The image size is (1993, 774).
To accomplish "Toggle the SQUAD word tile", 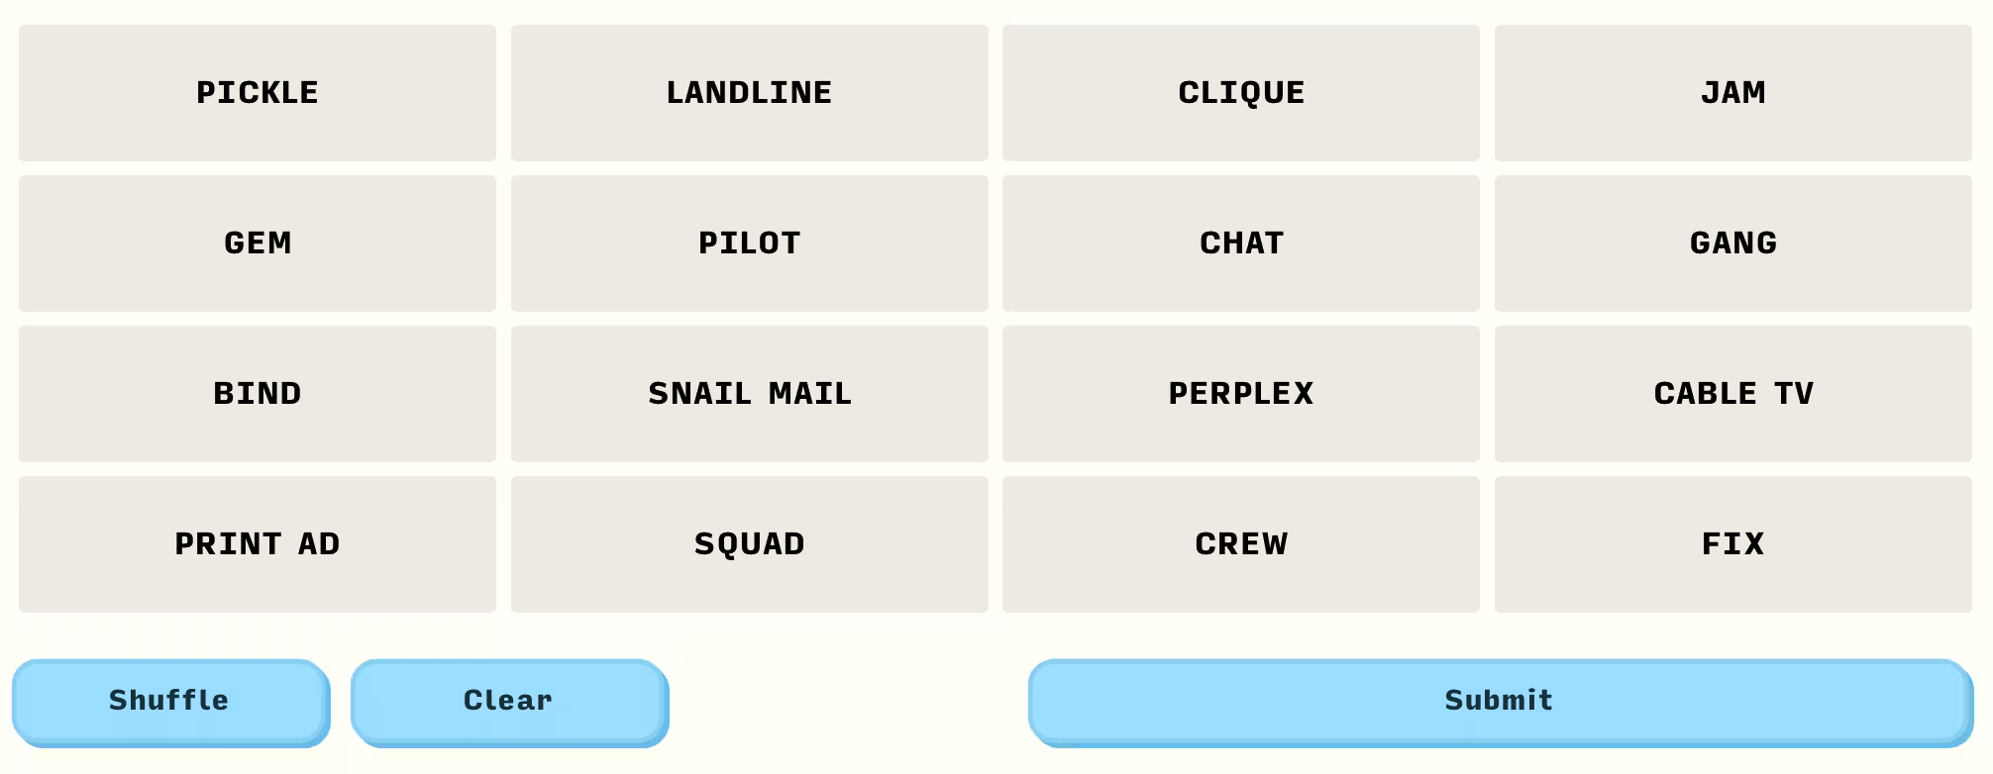I will click(749, 544).
